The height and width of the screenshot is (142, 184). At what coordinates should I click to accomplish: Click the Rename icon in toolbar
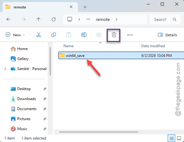coord(84,35)
